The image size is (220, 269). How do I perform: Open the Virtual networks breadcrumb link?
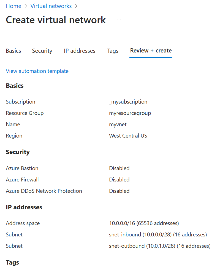pyautogui.click(x=51, y=6)
